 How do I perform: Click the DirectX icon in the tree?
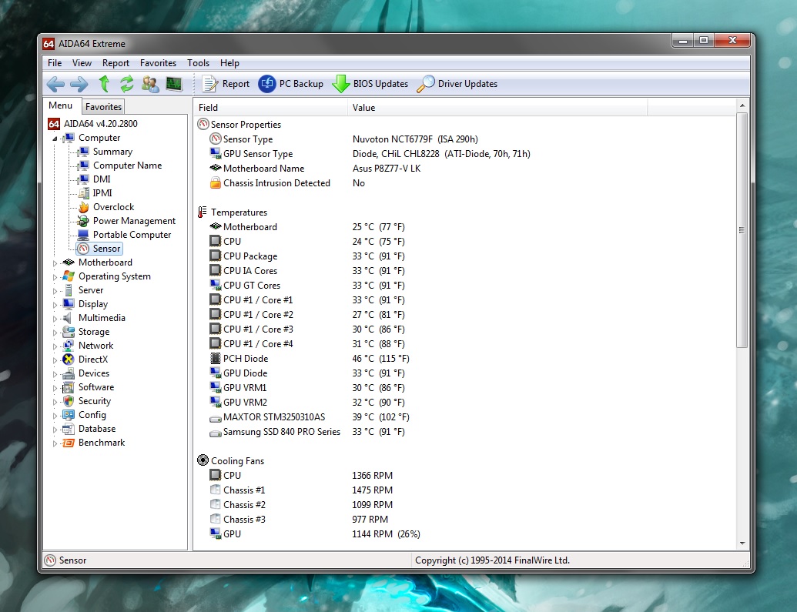point(69,360)
